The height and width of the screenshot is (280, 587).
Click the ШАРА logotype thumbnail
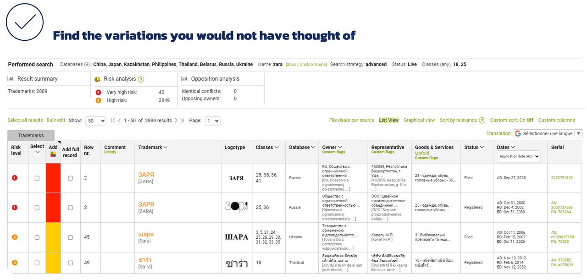pyautogui.click(x=237, y=237)
